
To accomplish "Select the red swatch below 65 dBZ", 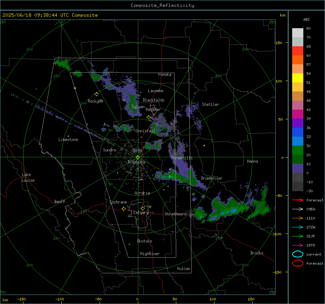I will (x=298, y=51).
